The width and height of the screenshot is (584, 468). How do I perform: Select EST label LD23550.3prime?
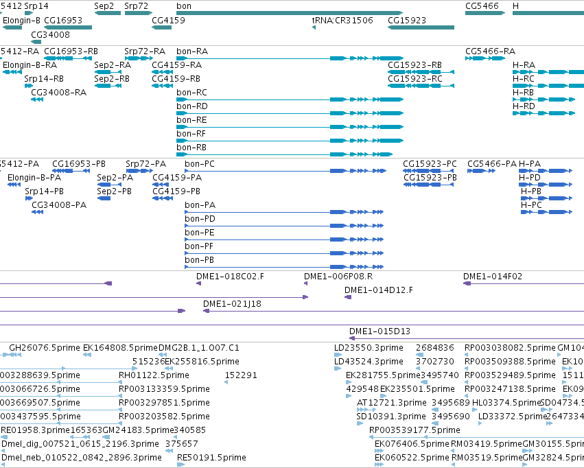coord(369,348)
